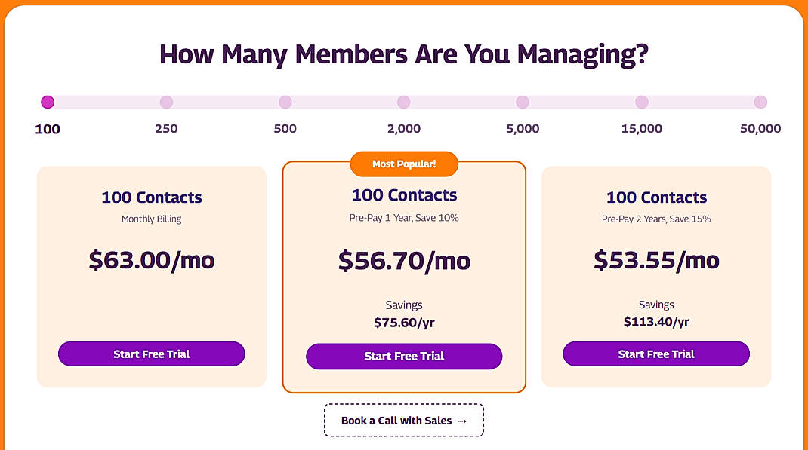Click the Book a Call with Sales button
Viewport: 808px width, 450px height.
pos(403,420)
